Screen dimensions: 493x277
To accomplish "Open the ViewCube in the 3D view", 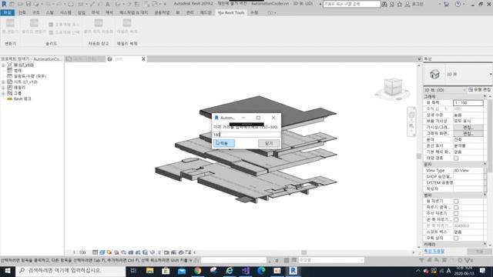I will point(393,87).
